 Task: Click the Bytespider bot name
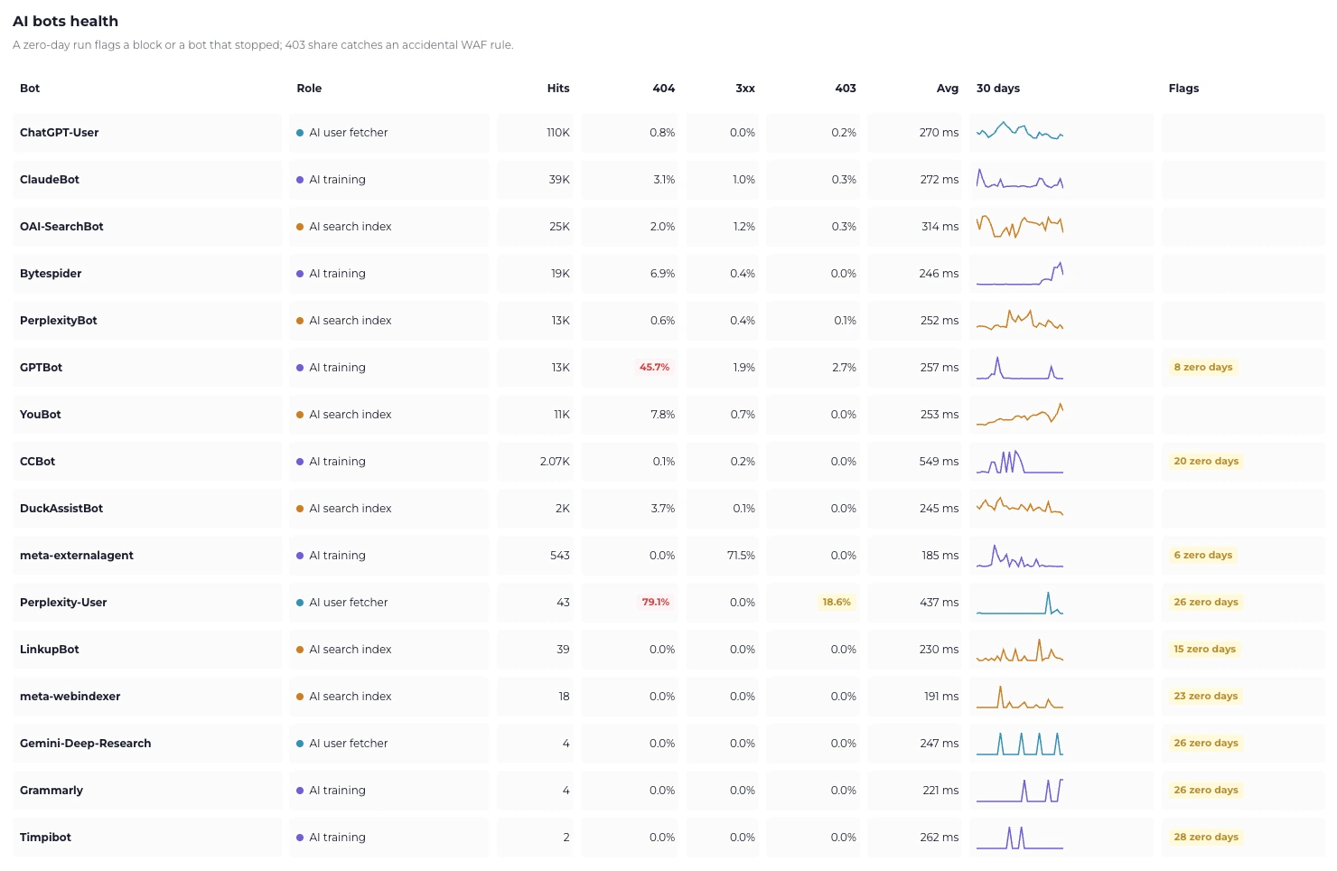tap(51, 274)
